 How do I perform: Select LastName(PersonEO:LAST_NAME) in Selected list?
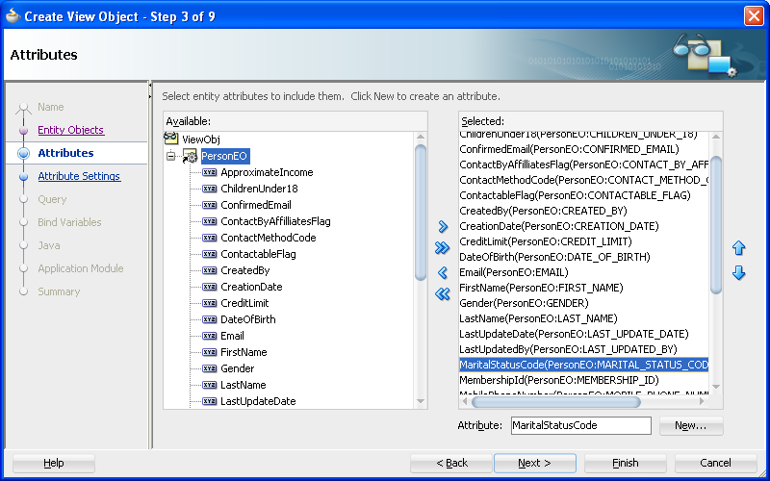(x=583, y=318)
